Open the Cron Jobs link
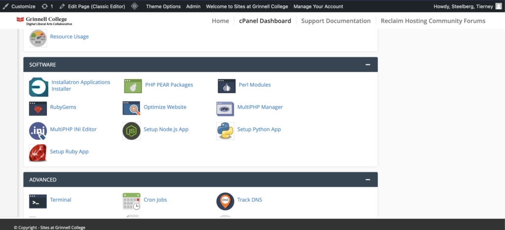This screenshot has height=230, width=505. click(x=155, y=200)
